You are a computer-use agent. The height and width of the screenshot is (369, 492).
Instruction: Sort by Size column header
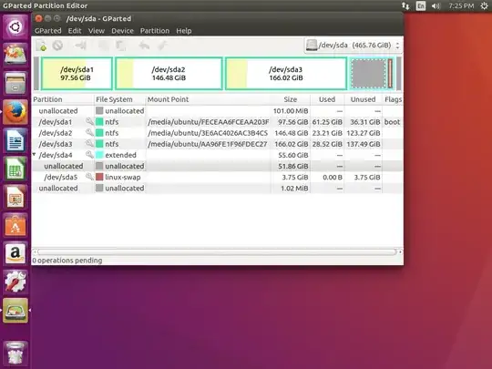291,99
